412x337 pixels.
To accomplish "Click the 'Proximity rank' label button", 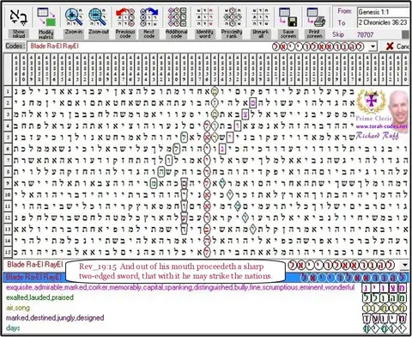I will [x=232, y=34].
